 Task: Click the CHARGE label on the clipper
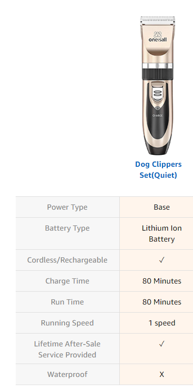(x=157, y=115)
